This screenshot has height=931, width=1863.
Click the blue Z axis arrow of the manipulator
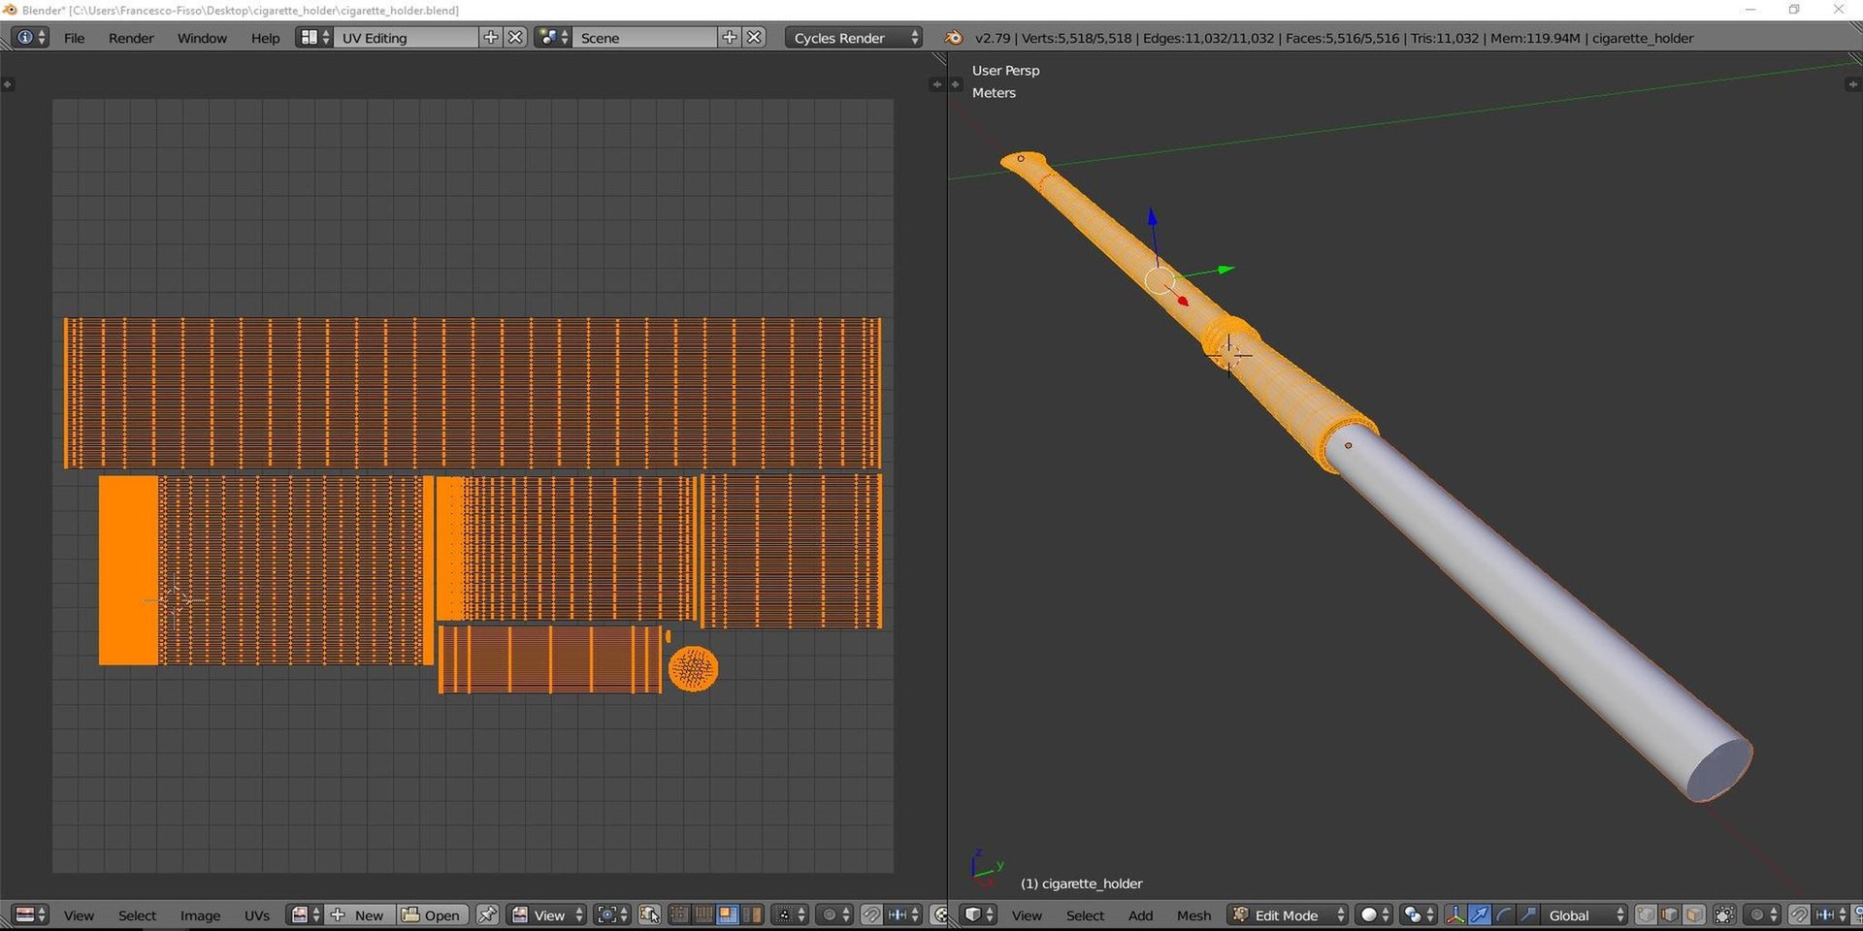click(1152, 218)
